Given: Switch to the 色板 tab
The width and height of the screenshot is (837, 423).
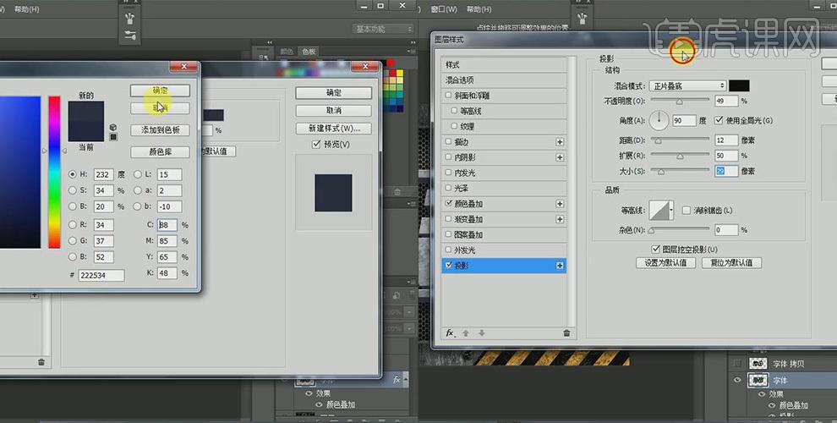Looking at the screenshot, I should [309, 52].
